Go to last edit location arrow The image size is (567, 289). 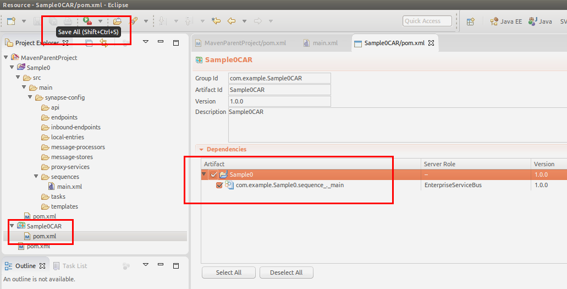(216, 21)
